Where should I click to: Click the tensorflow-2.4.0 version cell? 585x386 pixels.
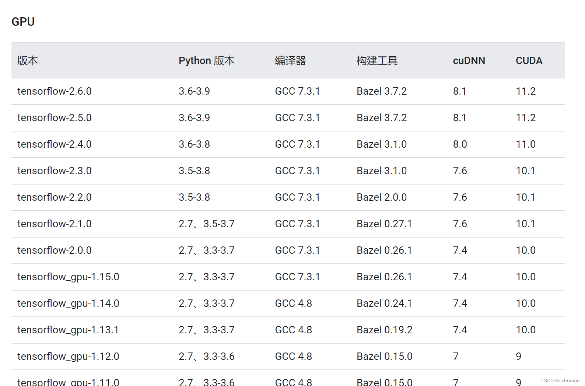[x=55, y=144]
